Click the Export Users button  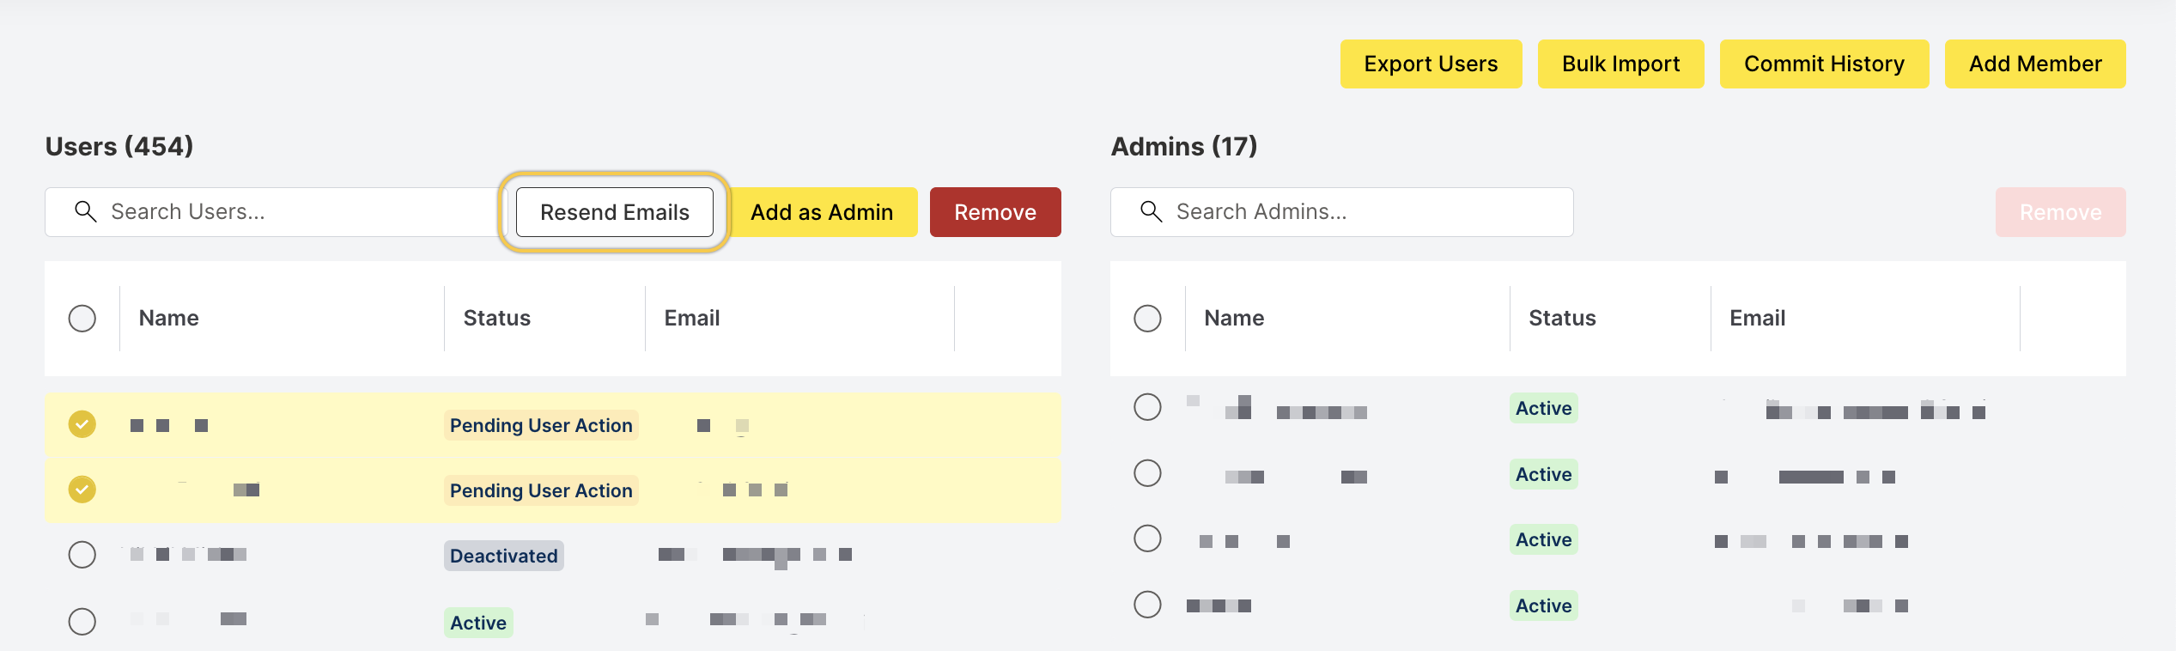1431,64
